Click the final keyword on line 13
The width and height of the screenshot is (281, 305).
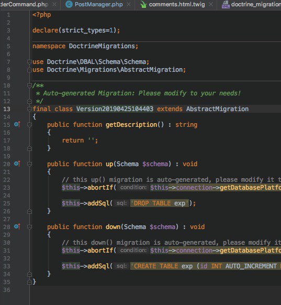[x=41, y=109]
